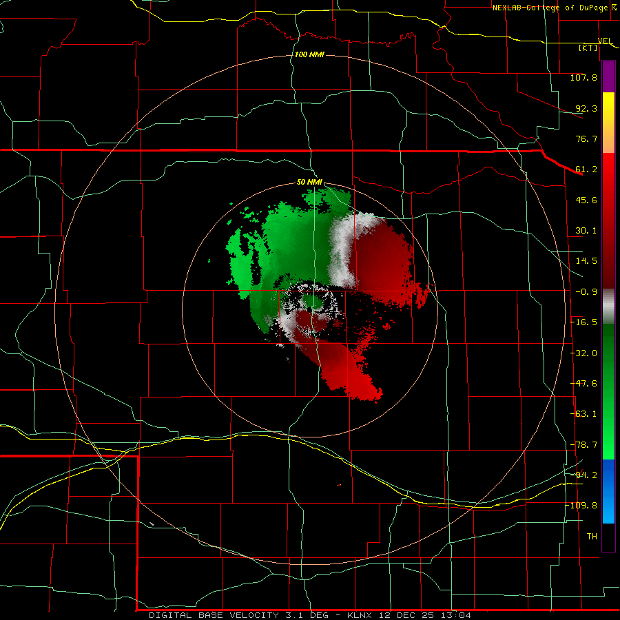Click the blue segment of color bar
620x620 pixels.
click(x=608, y=491)
